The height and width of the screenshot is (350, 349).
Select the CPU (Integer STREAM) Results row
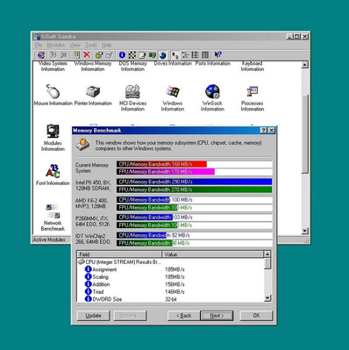171,262
